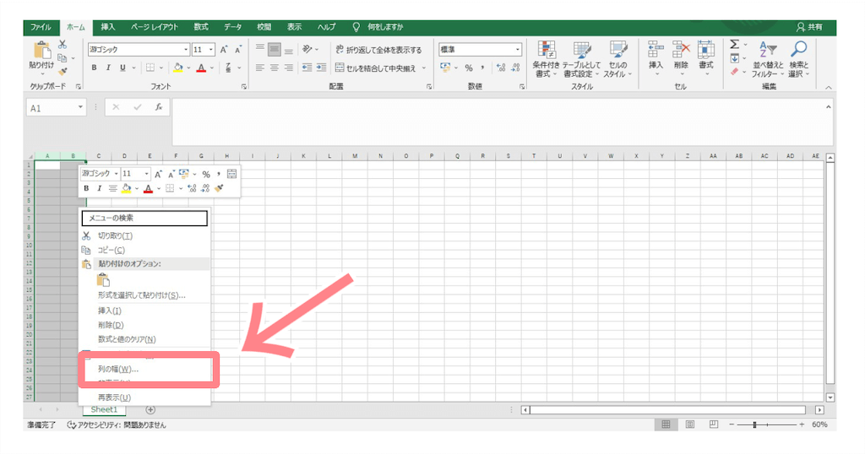The height and width of the screenshot is (454, 865).
Task: Toggle Bold in the ribbon font group
Action: pos(94,68)
